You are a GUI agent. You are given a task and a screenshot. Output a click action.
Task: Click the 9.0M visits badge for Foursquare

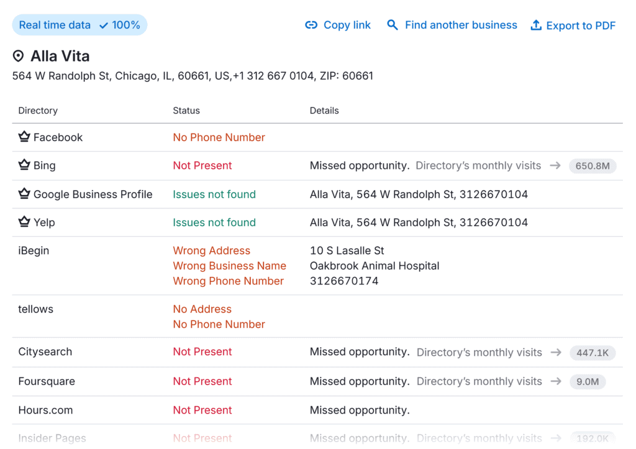coord(587,382)
